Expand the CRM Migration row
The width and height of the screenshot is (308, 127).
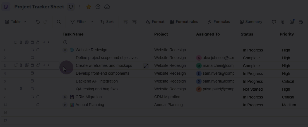[65, 97]
